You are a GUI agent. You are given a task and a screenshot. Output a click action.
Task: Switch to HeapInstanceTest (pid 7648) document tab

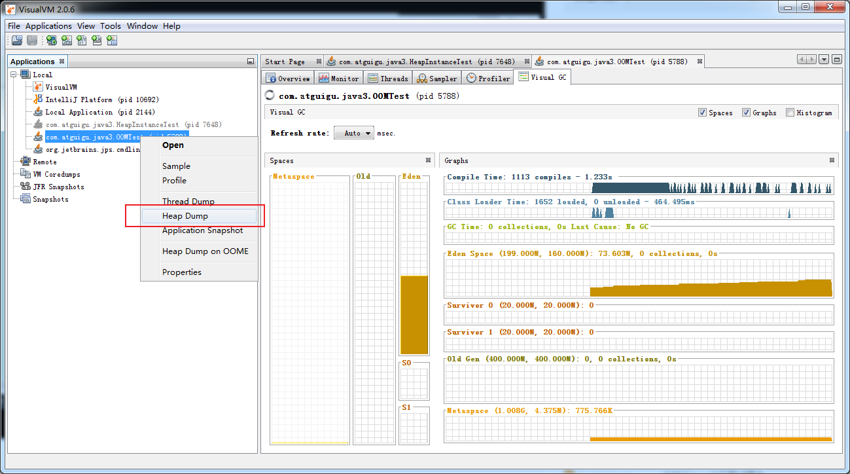pos(427,62)
